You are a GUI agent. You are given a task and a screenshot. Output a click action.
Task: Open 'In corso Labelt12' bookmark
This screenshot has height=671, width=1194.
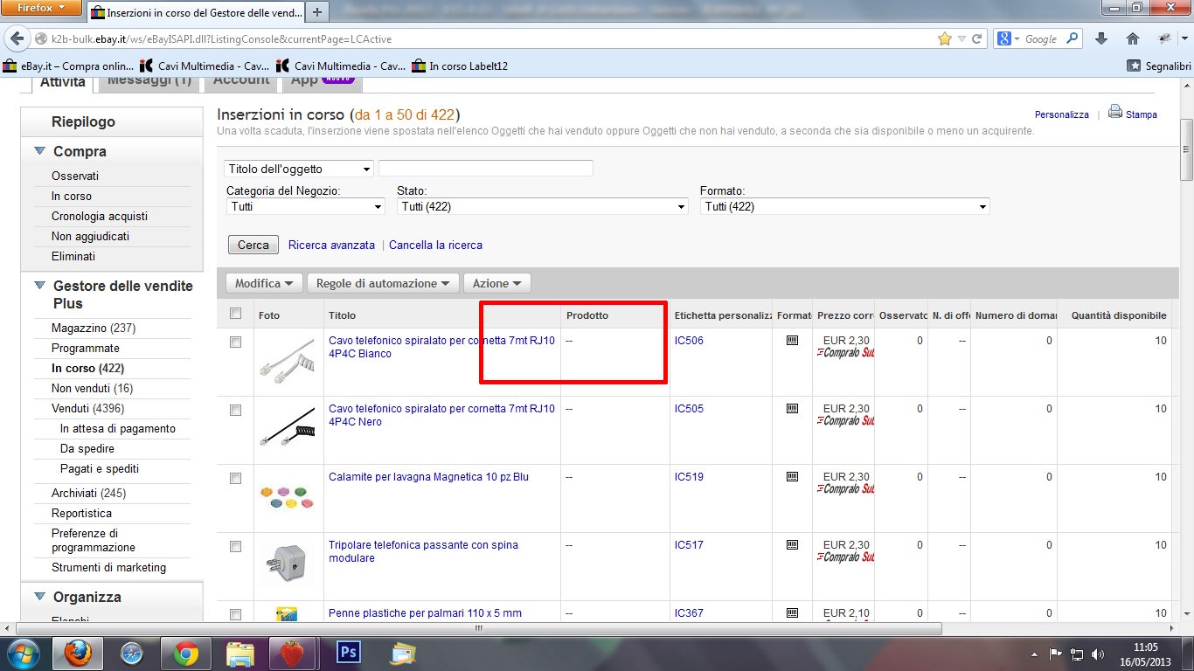point(460,66)
